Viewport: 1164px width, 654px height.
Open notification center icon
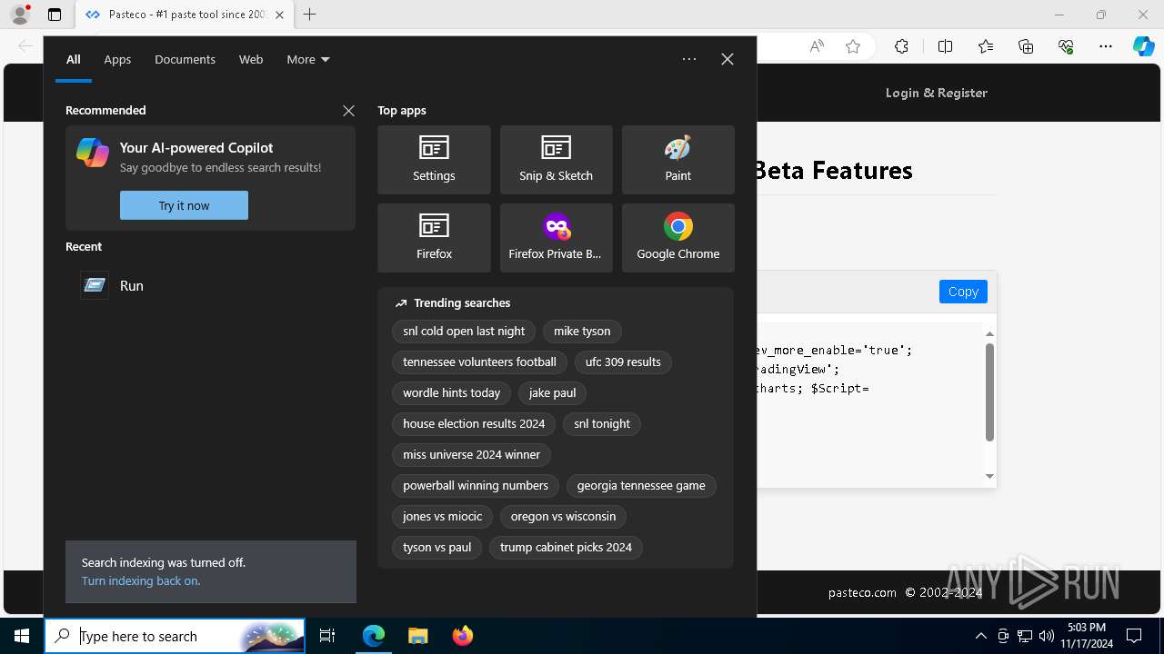1134,636
